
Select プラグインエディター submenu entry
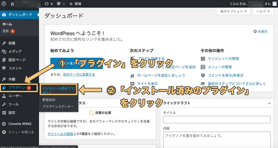point(58,106)
